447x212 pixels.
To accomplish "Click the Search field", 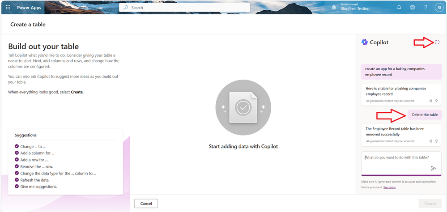I will [x=184, y=8].
